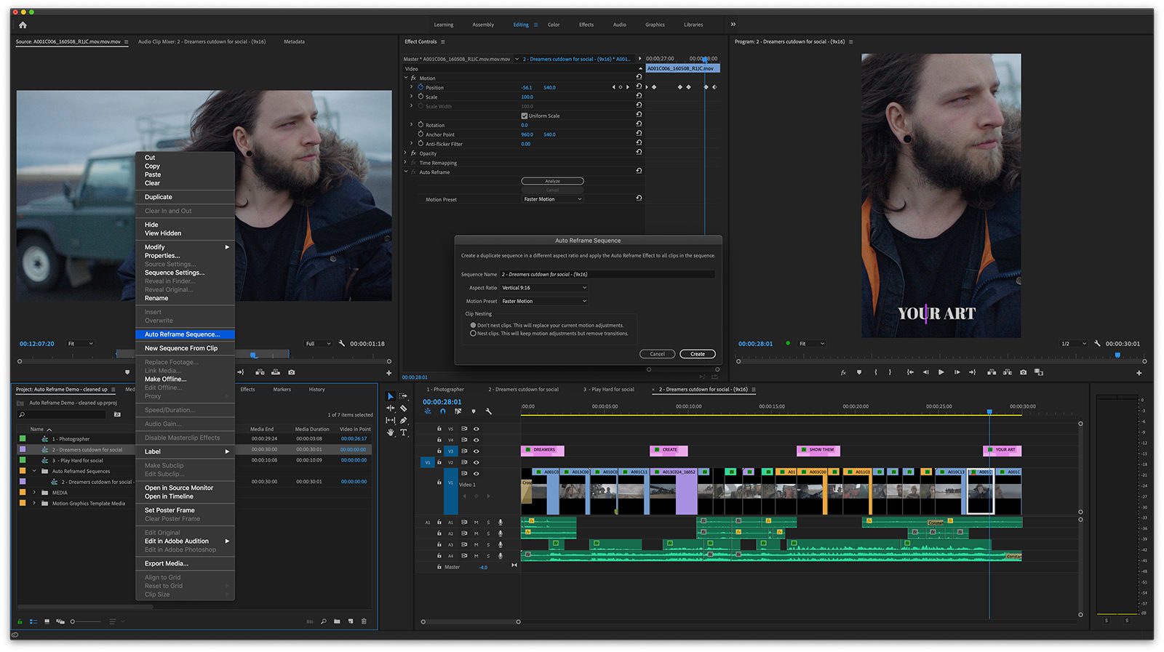
Task: Click Step Back One Frame in Program Monitor
Action: point(925,372)
